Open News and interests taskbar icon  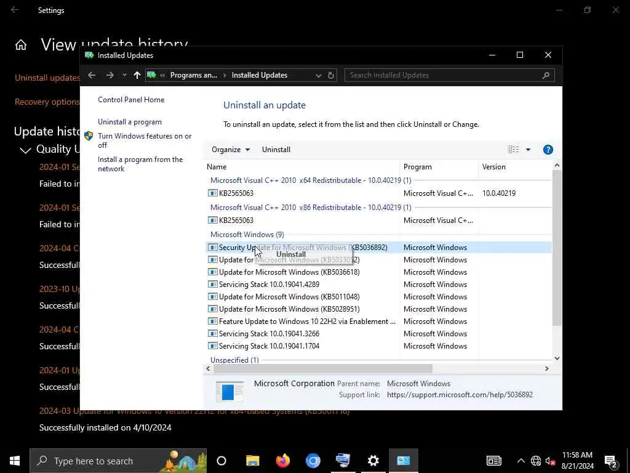pyautogui.click(x=494, y=461)
